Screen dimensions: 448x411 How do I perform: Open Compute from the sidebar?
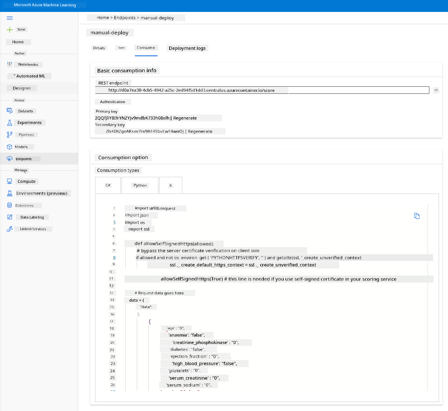[x=26, y=181]
